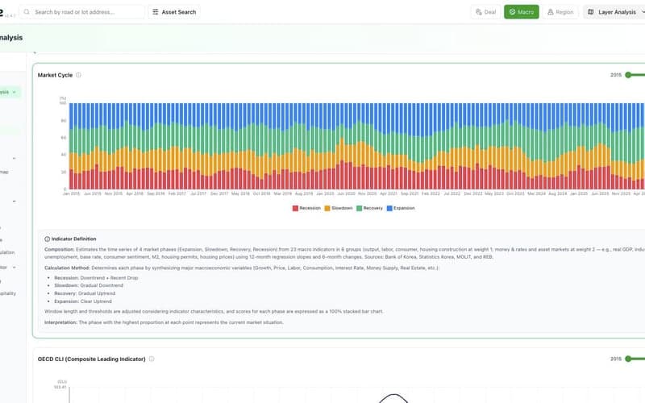Click the magnifier icon in the search field

[x=27, y=12]
